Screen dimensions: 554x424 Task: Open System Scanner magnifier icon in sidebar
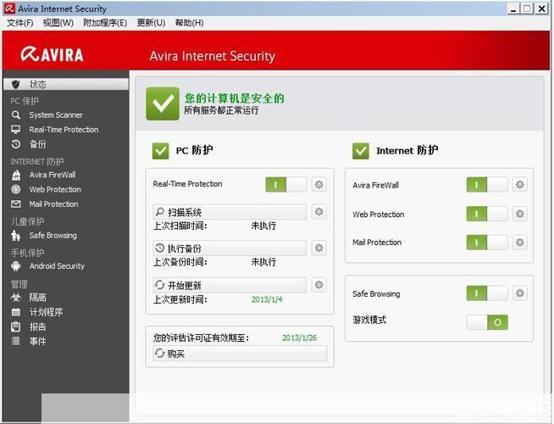pos(15,115)
